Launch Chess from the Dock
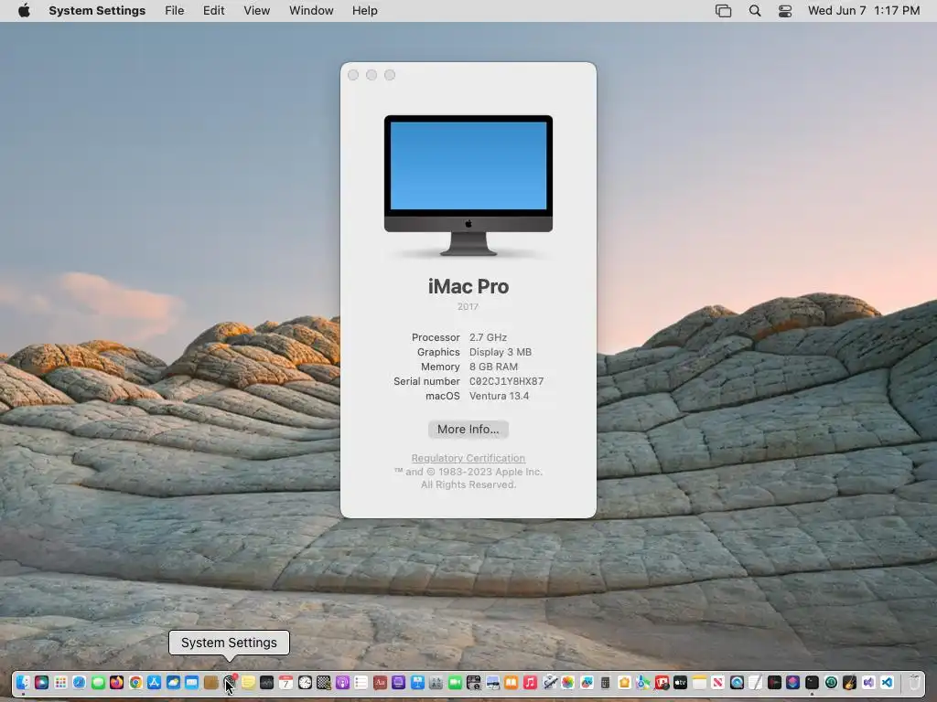The width and height of the screenshot is (937, 702). pyautogui.click(x=323, y=682)
